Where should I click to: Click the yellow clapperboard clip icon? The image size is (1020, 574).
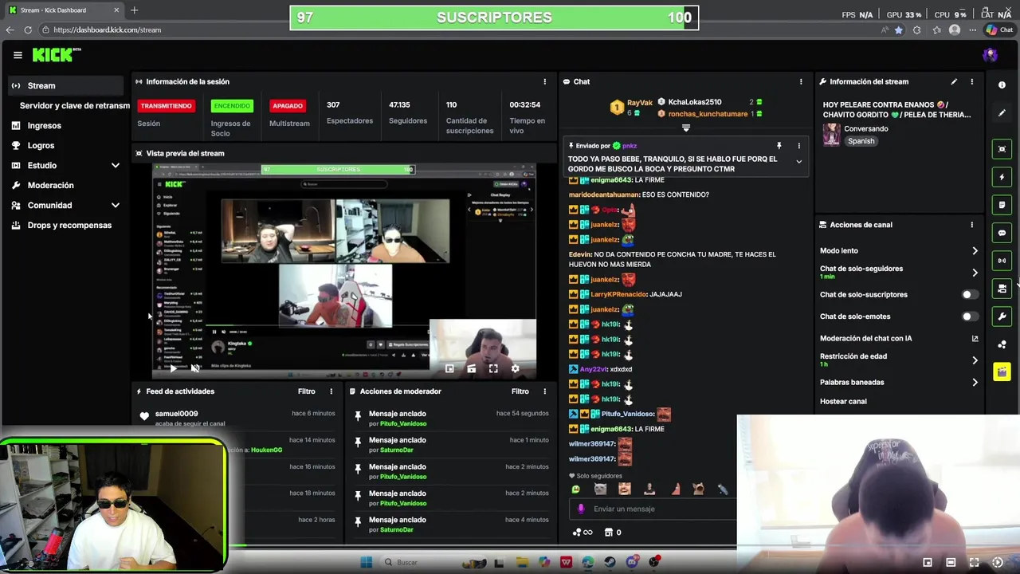(1002, 372)
